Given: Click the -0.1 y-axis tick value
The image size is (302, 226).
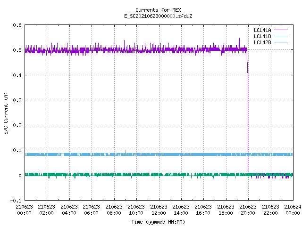Looking at the screenshot, I should 16,201.
